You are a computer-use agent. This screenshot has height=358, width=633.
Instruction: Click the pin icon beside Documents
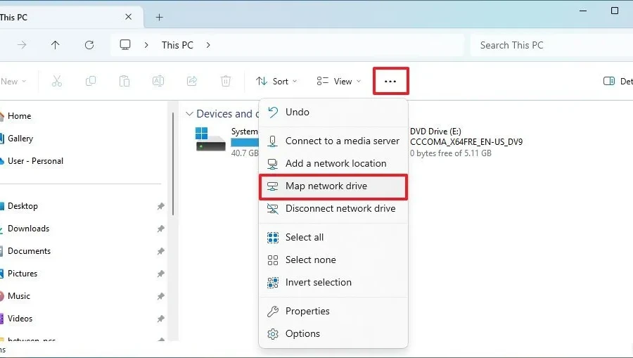coord(160,252)
